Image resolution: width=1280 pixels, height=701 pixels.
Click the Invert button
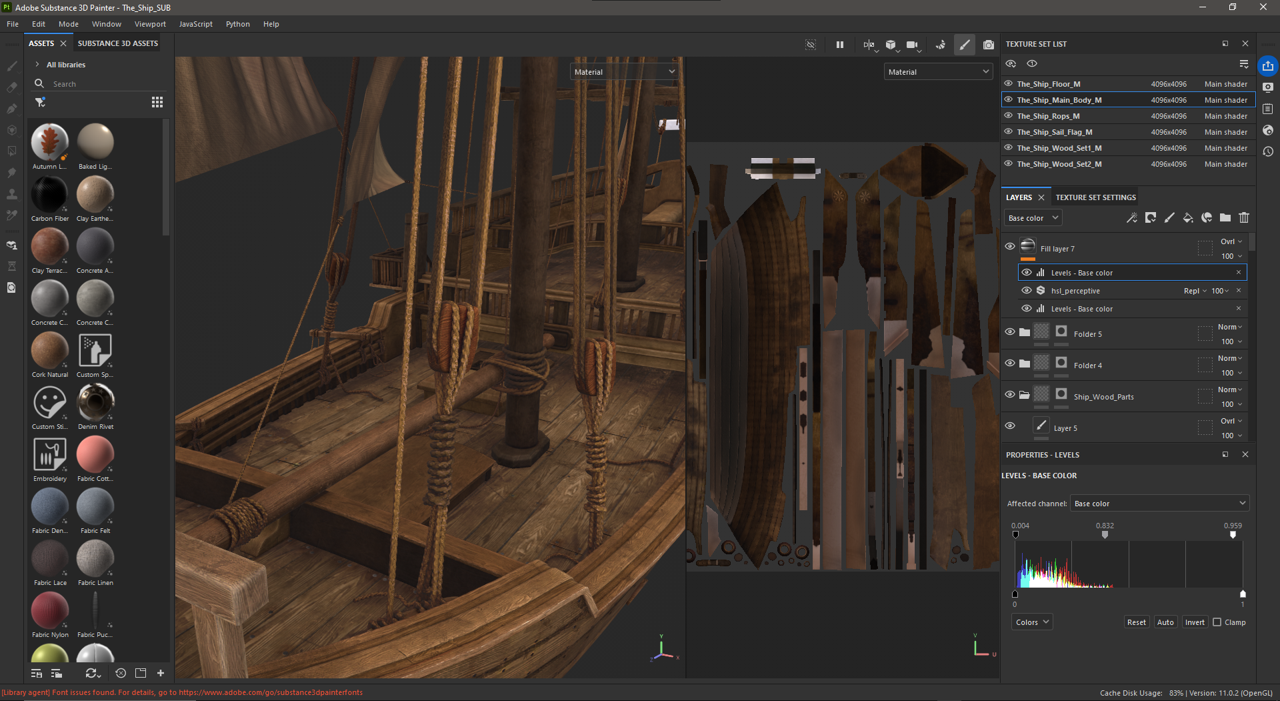(1195, 622)
